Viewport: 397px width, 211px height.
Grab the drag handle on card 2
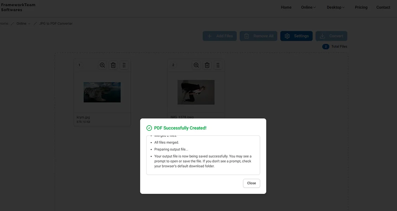tap(218, 65)
